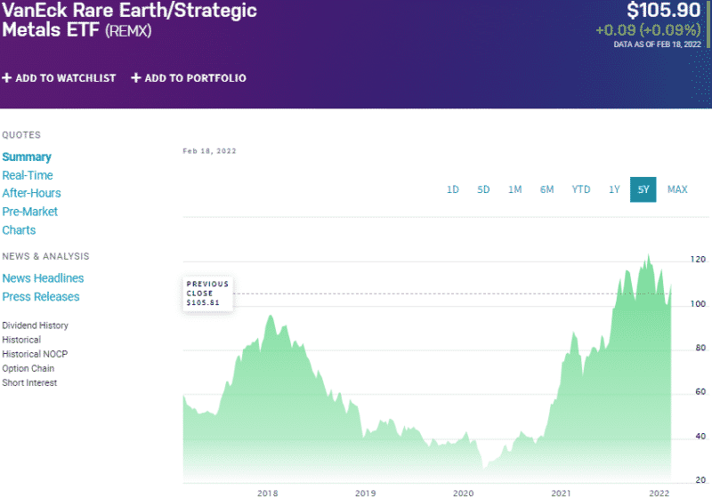Open the Real-Time quotes link
This screenshot has height=498, width=712.
click(28, 175)
